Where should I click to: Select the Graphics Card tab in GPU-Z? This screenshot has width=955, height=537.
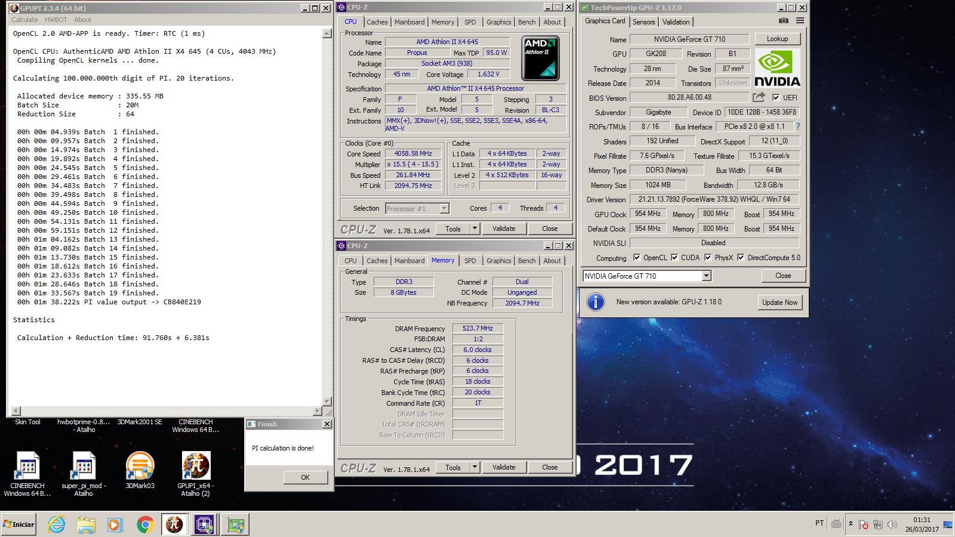point(605,21)
